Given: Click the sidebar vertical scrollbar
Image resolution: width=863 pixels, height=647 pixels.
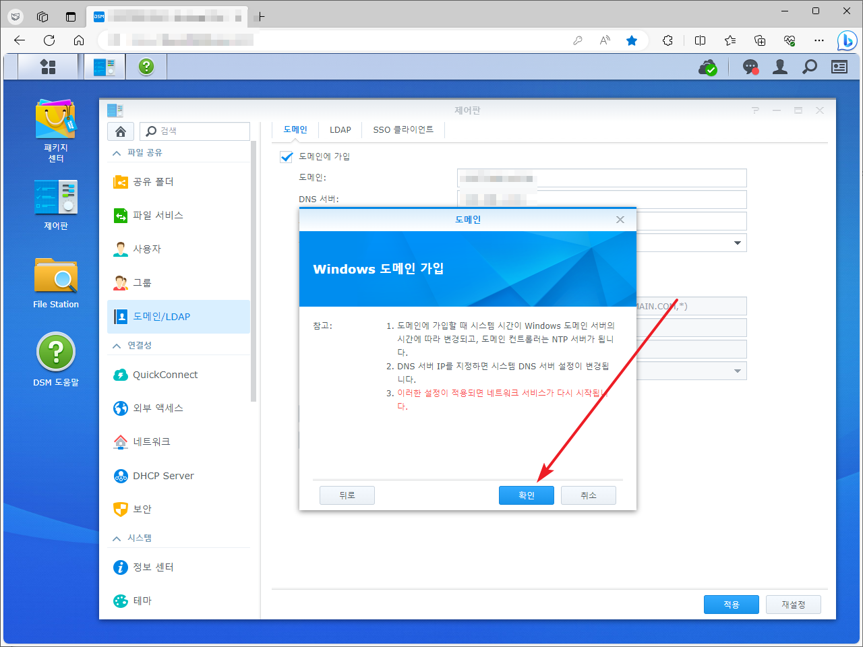Looking at the screenshot, I should (x=254, y=271).
